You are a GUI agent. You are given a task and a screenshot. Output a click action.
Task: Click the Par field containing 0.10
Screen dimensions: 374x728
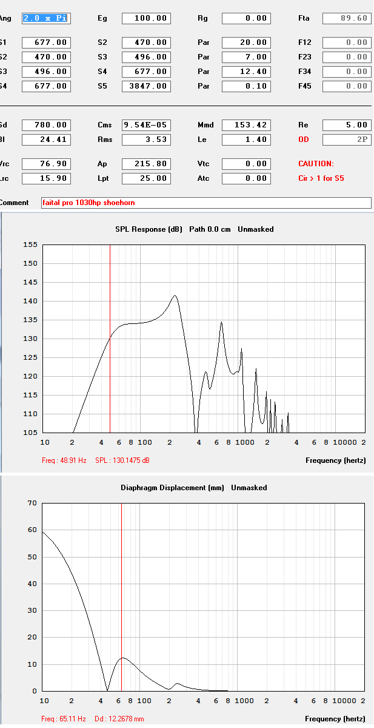tap(246, 86)
